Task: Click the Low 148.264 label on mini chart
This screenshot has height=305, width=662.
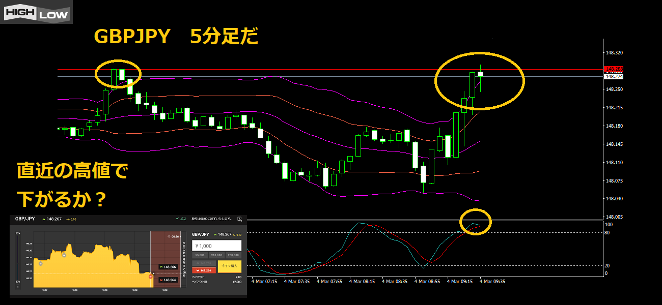Action: click(x=168, y=280)
